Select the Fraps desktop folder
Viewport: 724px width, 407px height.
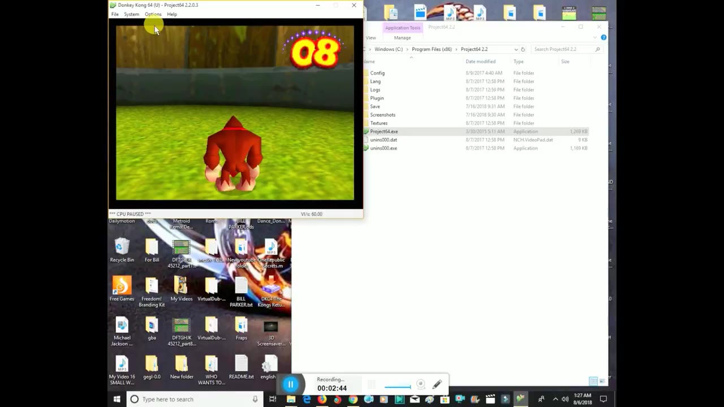coord(242,328)
